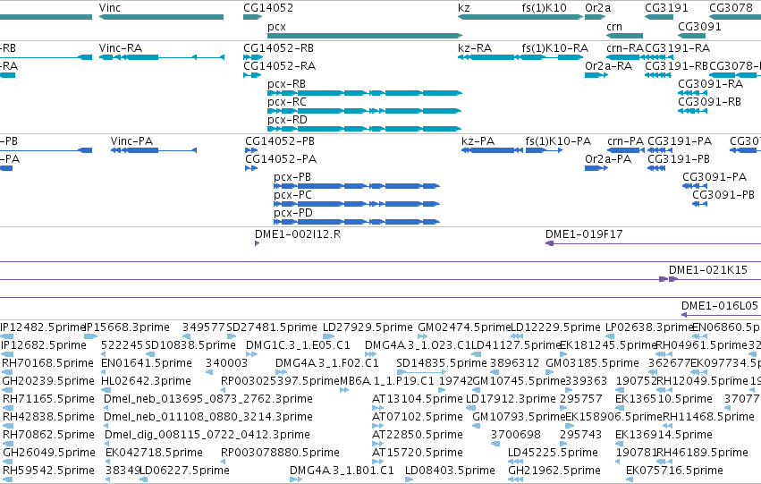
Task: Click the CG3191-PB protein label
Action: [x=679, y=158]
